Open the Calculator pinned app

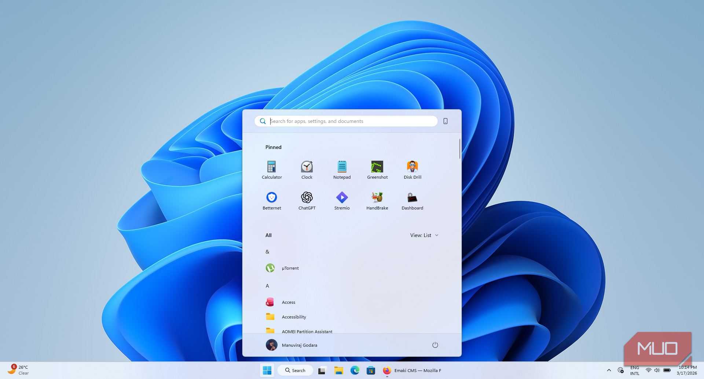(272, 170)
